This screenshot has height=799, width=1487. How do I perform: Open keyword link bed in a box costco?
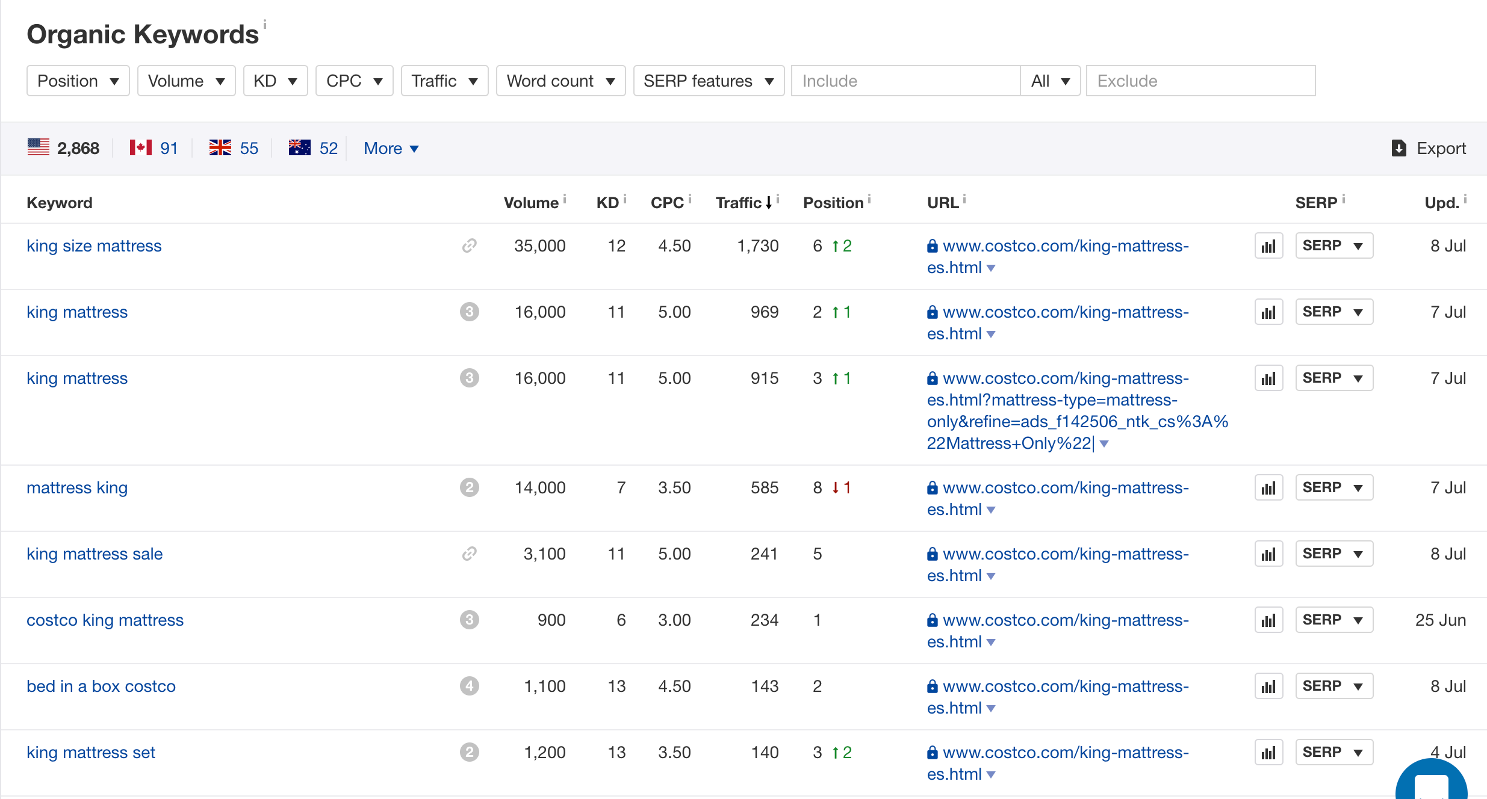(101, 686)
